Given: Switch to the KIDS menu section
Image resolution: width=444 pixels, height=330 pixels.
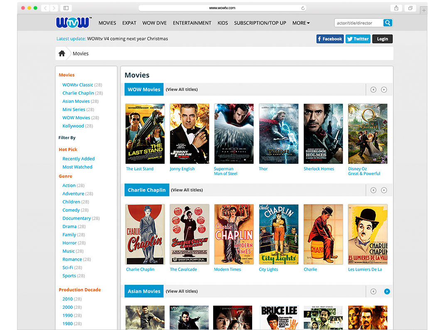Looking at the screenshot, I should pyautogui.click(x=223, y=23).
